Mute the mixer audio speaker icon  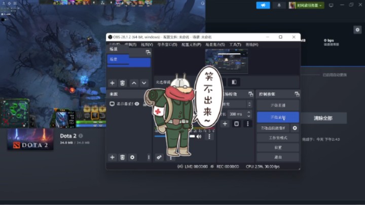point(199,136)
